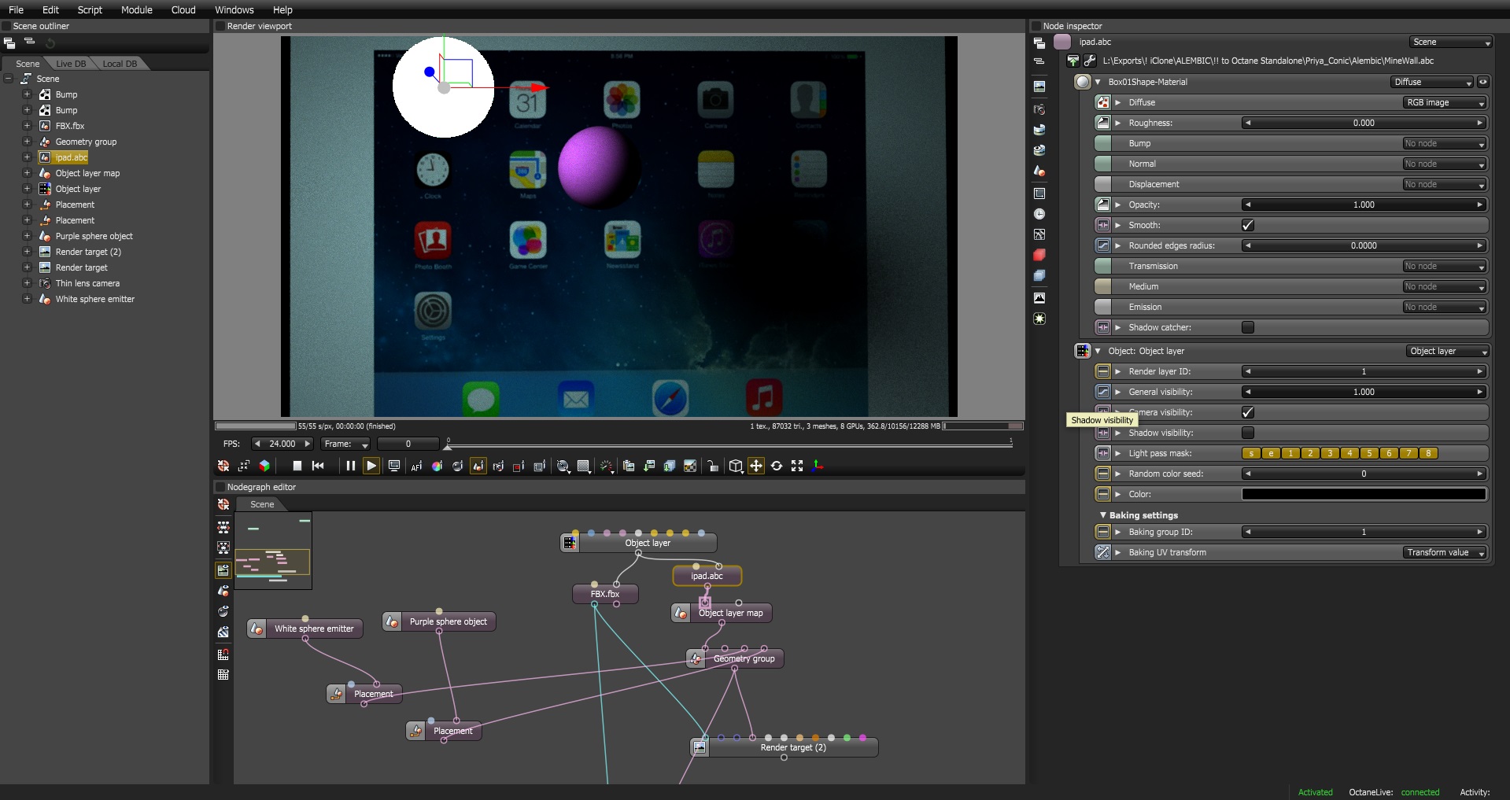
Task: Click the General visibility slider
Action: tap(1364, 392)
